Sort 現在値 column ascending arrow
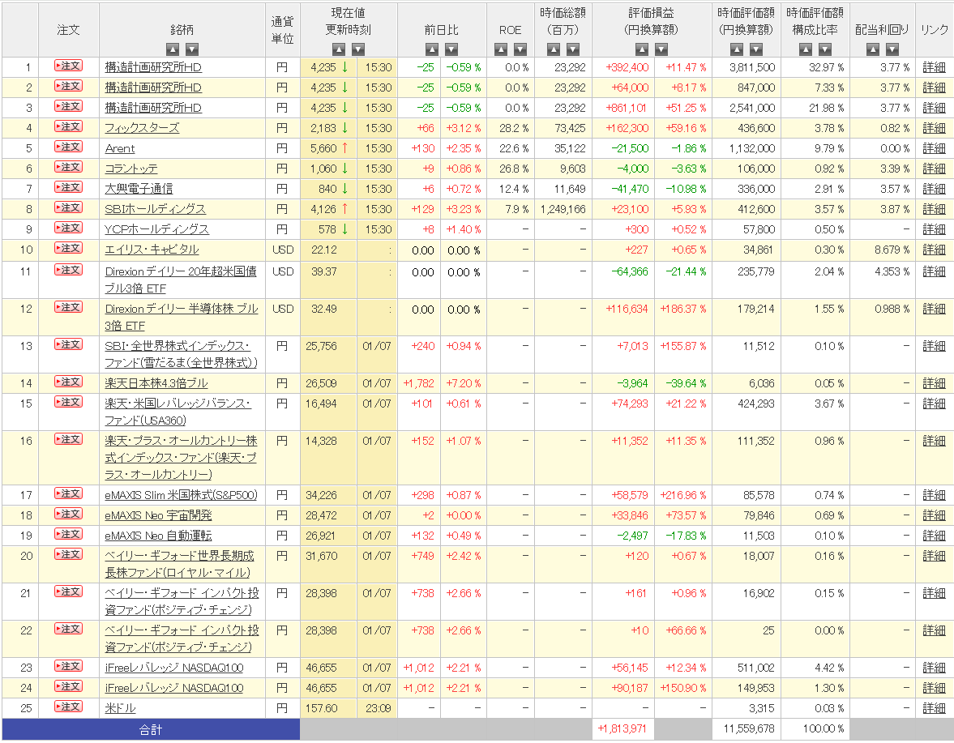 (x=339, y=49)
